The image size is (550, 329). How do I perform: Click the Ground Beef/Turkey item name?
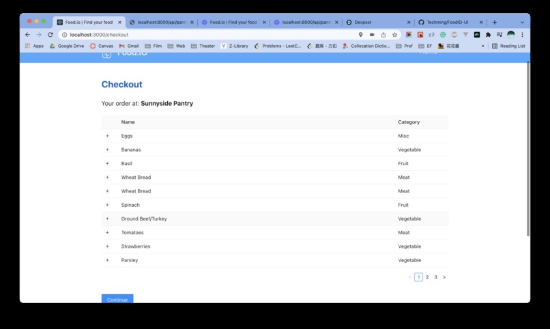coord(144,218)
